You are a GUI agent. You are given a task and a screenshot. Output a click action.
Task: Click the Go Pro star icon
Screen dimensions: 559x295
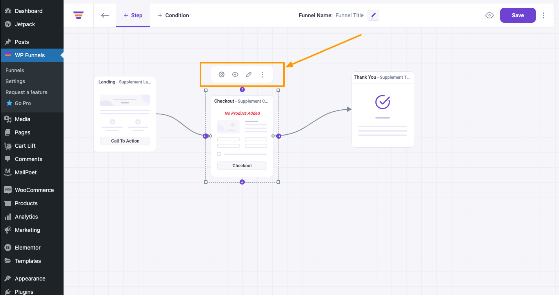[x=9, y=103]
